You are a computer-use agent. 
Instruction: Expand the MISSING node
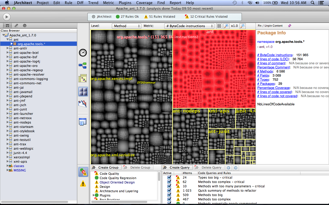tap(7, 170)
